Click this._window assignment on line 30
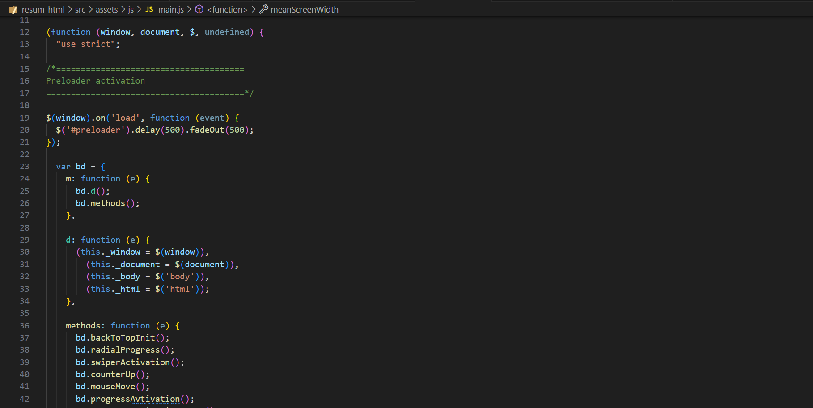Viewport: 813px width, 408px height. pos(110,252)
